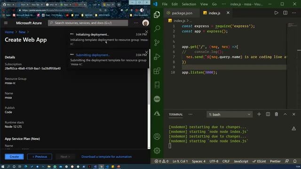
Task: Click the Create button in Azure
Action: pyautogui.click(x=14, y=156)
